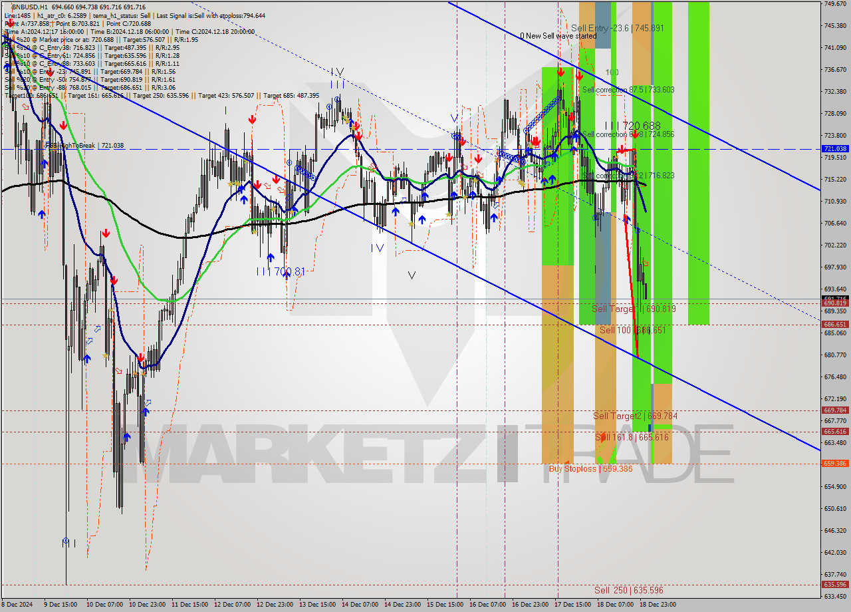Viewport: 851px width, 612px height.
Task: Click the blue 721.038 price axis tag
Action: 835,149
